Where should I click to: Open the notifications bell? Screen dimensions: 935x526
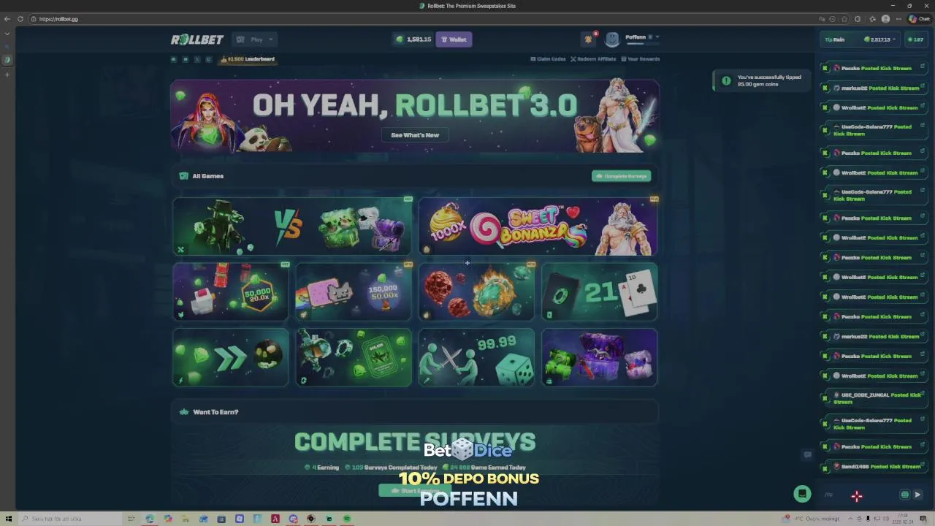589,39
